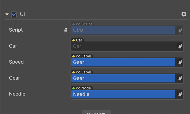Image resolution: width=190 pixels, height=114 pixels.
Task: Select the Speed property's value field
Action: pos(123,62)
